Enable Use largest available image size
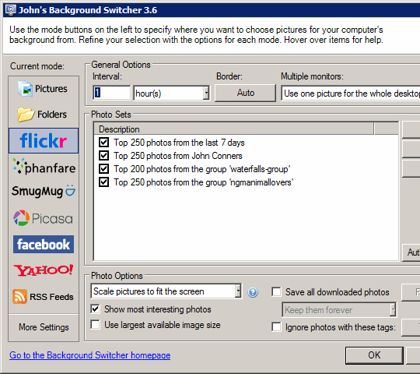 click(x=96, y=325)
